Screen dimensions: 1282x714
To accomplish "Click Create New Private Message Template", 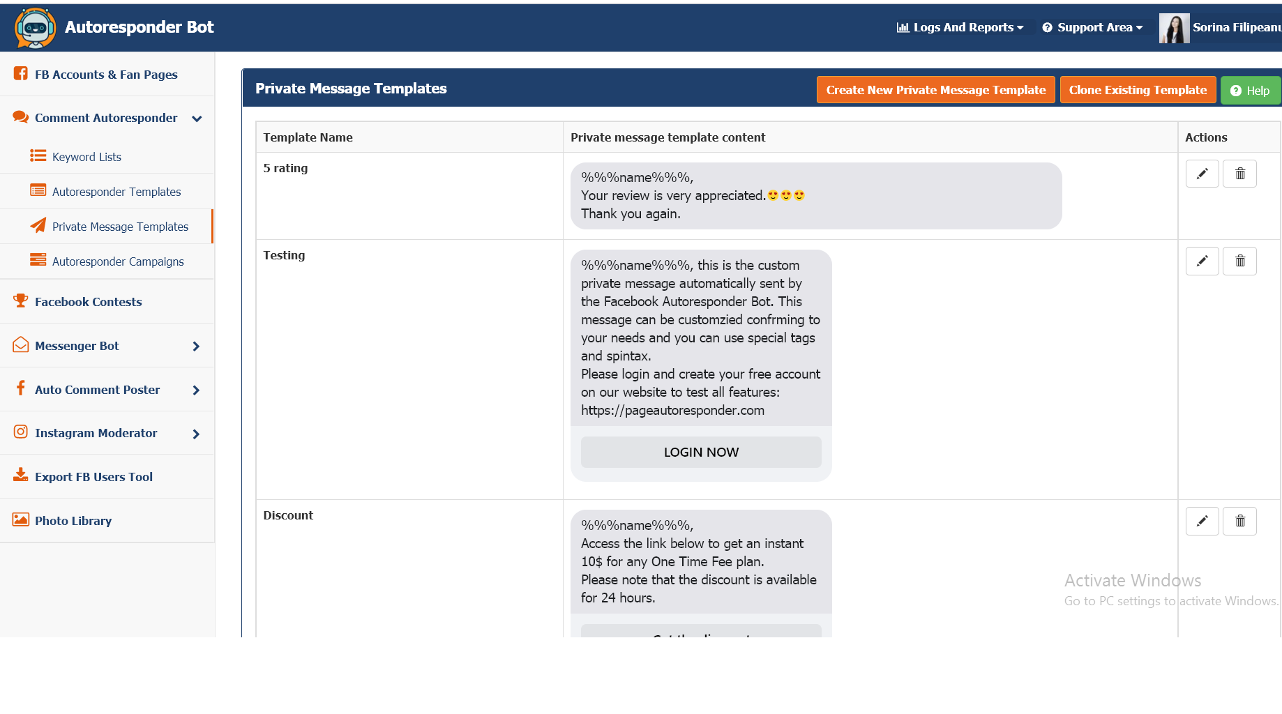I will [x=935, y=90].
